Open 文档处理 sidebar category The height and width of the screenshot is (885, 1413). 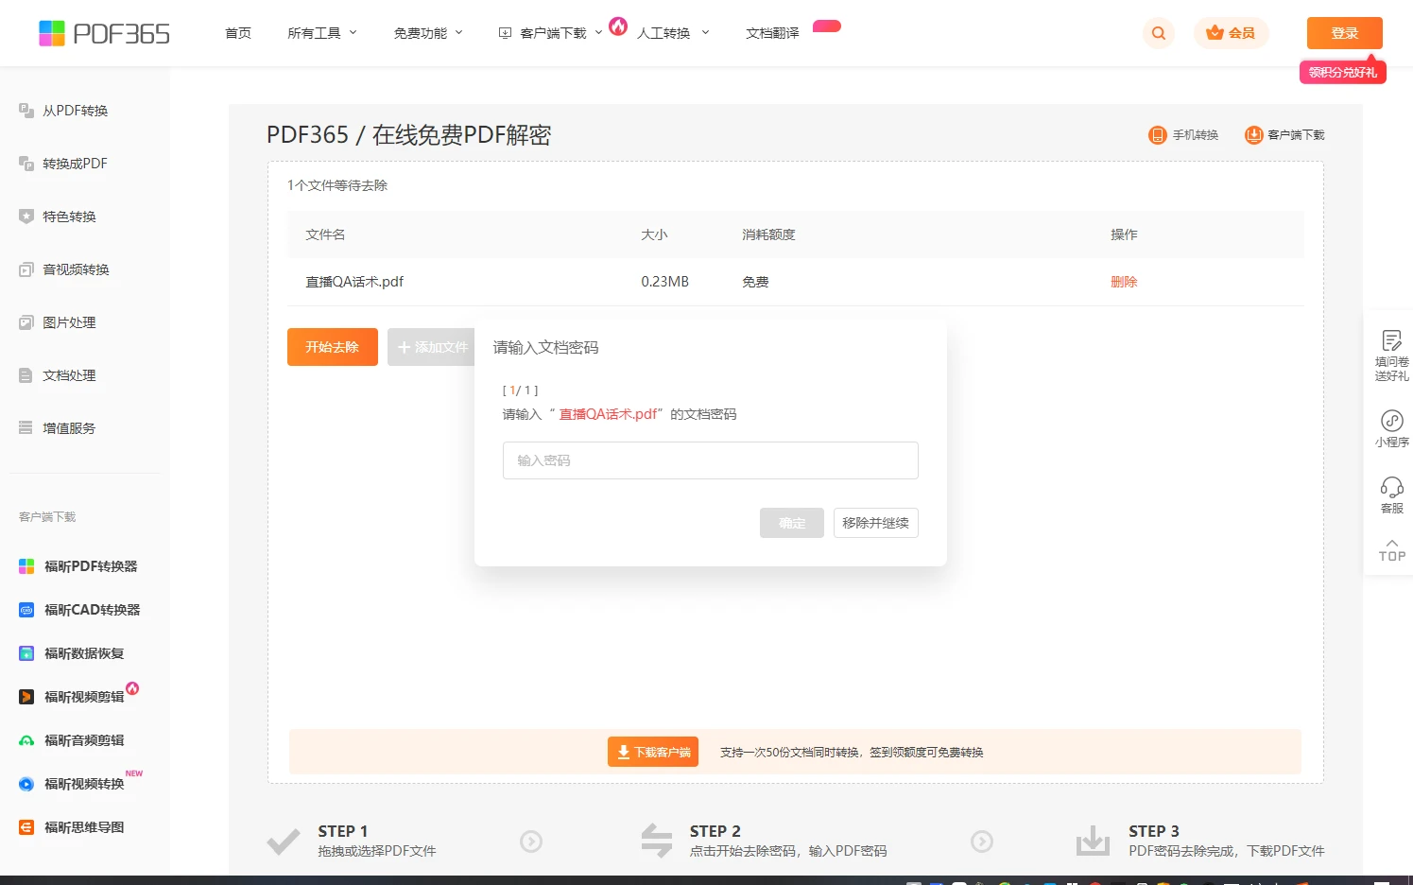pyautogui.click(x=59, y=375)
